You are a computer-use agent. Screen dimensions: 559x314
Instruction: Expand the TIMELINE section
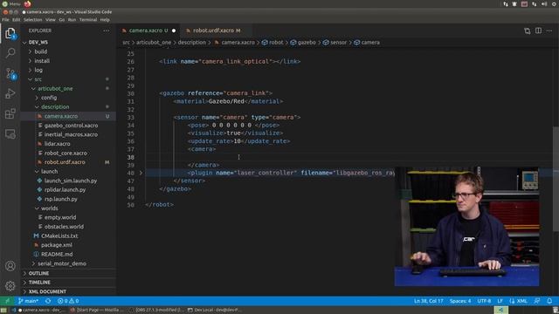(x=39, y=283)
